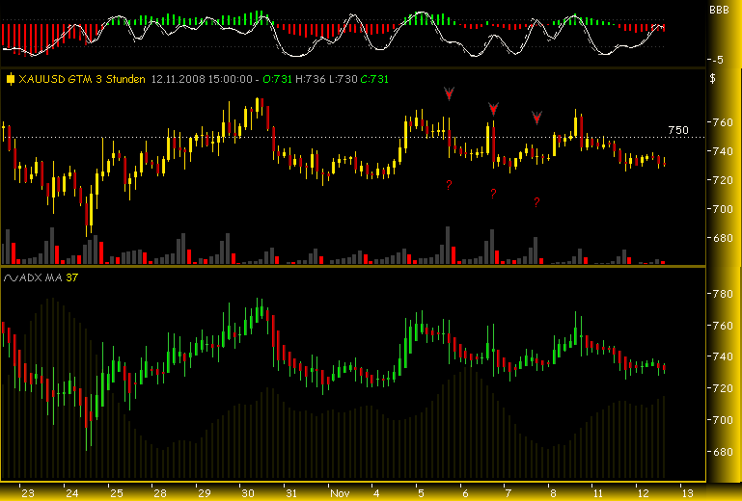Select date 6 on the time axis
Image resolution: width=742 pixels, height=501 pixels.
[464, 493]
